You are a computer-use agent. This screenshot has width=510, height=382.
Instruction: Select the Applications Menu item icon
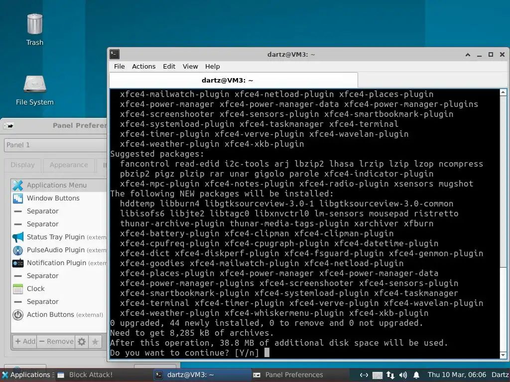click(18, 185)
